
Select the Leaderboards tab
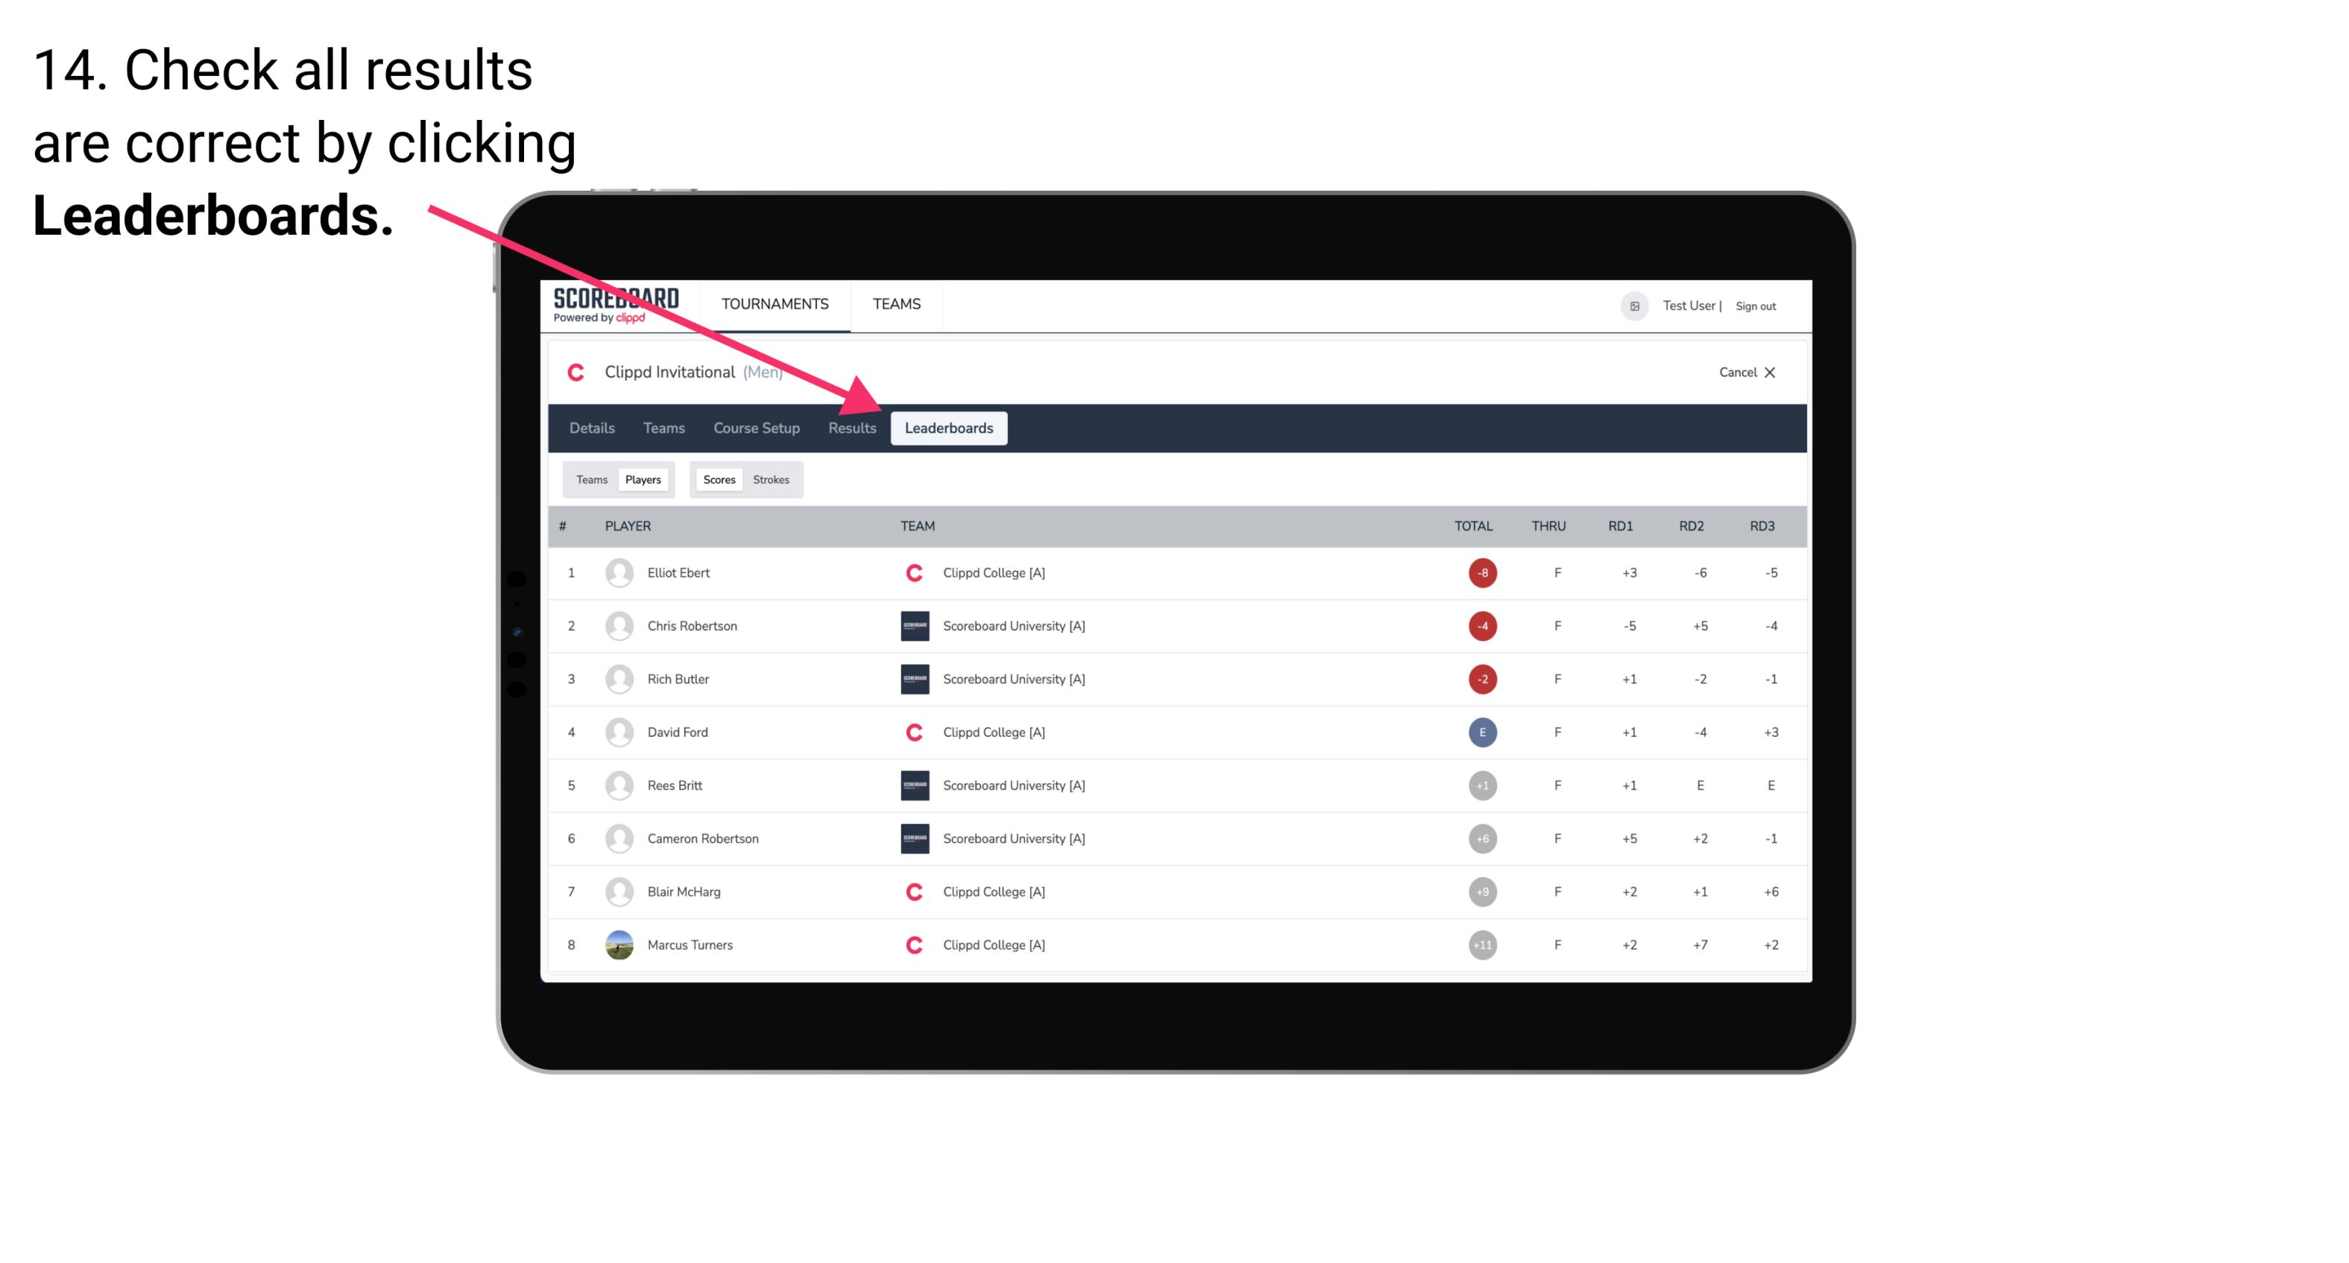click(950, 428)
